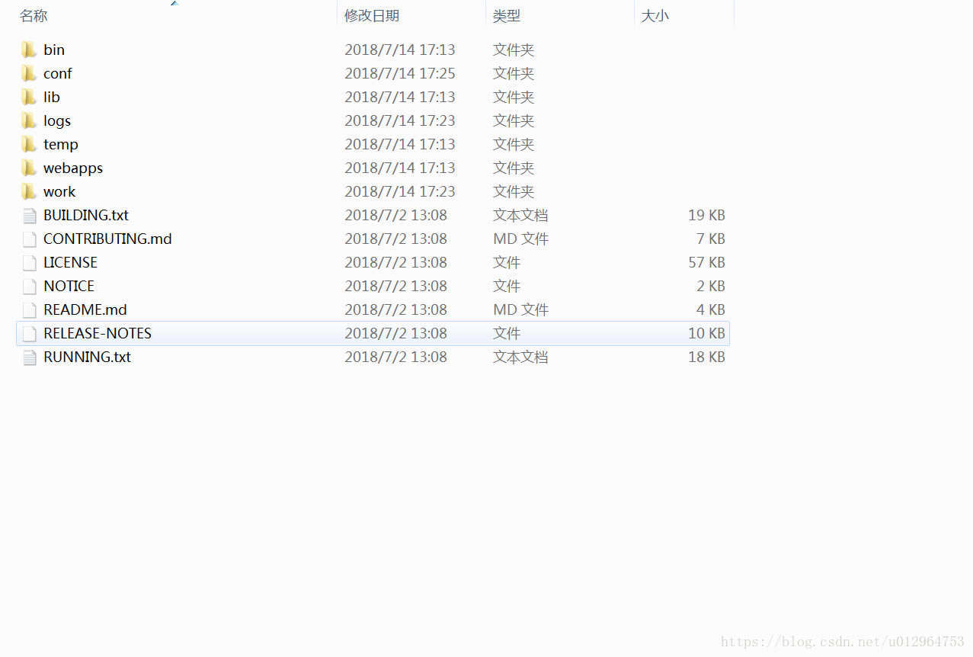Image resolution: width=973 pixels, height=657 pixels.
Task: Select the temp folder name
Action: tap(61, 144)
